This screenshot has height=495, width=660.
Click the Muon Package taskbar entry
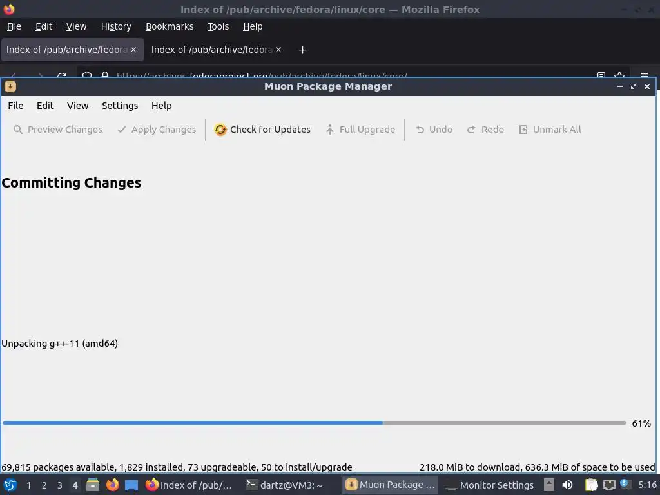pos(390,485)
